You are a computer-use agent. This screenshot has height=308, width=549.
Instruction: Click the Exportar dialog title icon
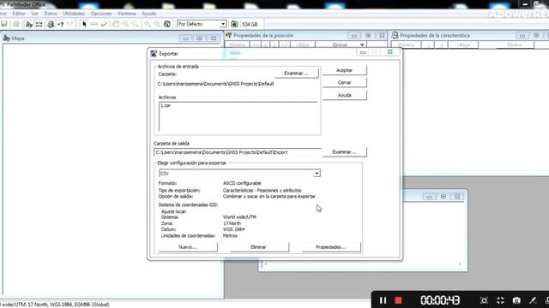pos(154,53)
